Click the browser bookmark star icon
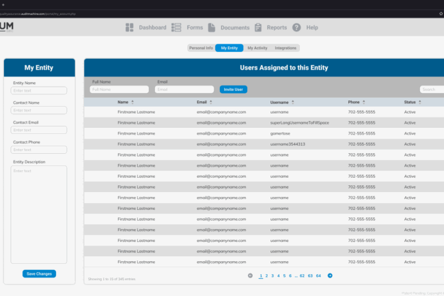444x296 pixels. (441, 13)
